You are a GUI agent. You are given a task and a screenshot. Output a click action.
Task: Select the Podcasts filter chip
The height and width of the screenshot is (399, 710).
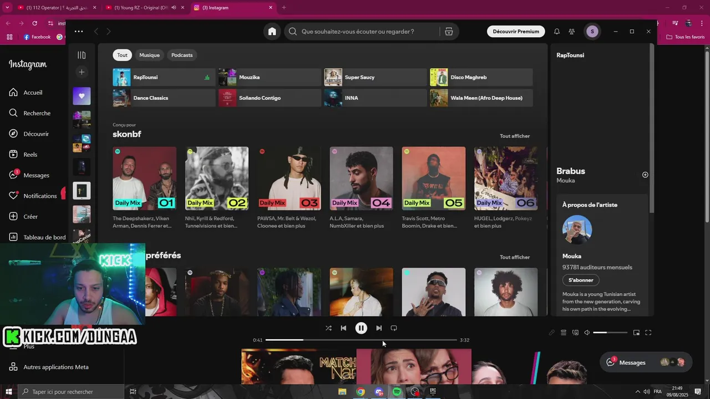[x=182, y=55]
